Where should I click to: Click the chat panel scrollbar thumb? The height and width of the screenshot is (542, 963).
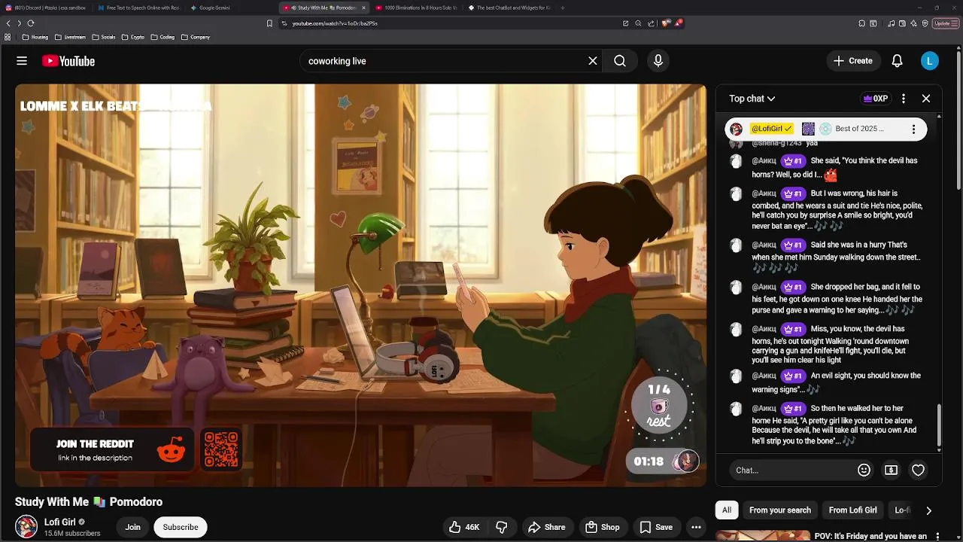(x=939, y=426)
